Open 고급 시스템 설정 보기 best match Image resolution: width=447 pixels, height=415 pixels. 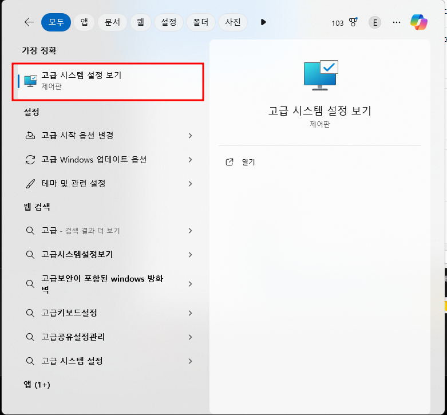pos(108,82)
